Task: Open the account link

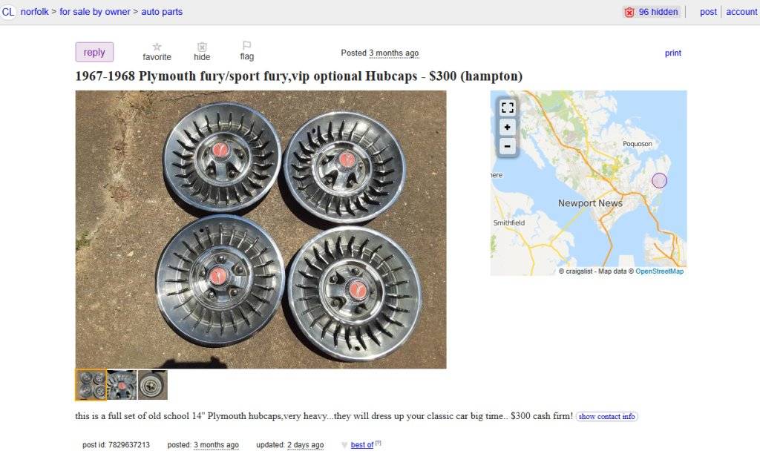Action: 741,12
